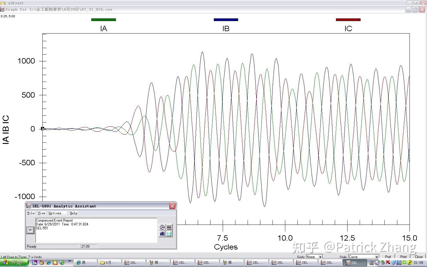Show the harmonic bar chart icon

(162, 234)
